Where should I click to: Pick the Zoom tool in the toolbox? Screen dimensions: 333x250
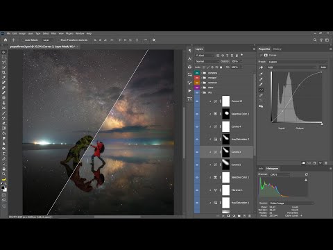pos(3,174)
